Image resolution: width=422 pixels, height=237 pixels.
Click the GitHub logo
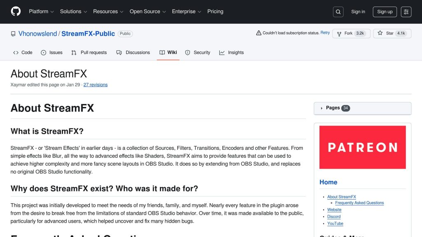click(15, 12)
